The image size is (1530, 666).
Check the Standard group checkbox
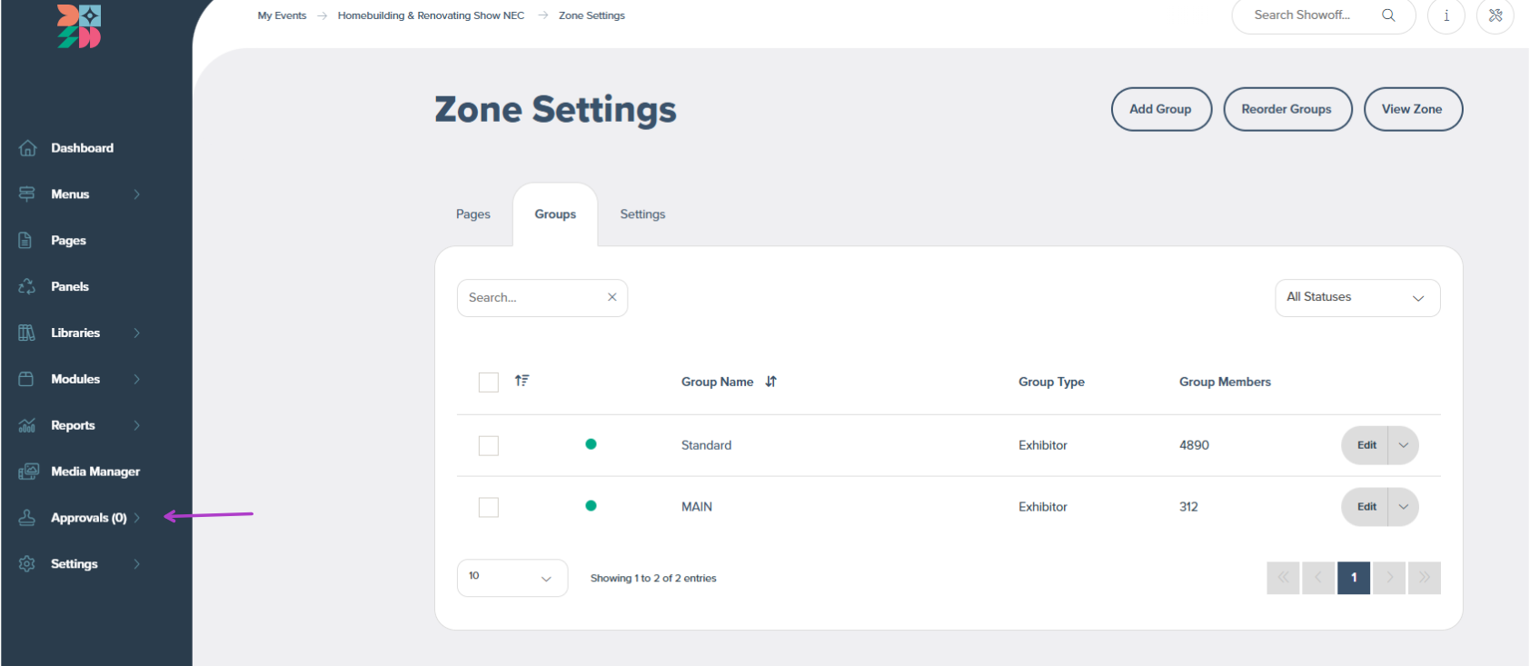tap(489, 446)
